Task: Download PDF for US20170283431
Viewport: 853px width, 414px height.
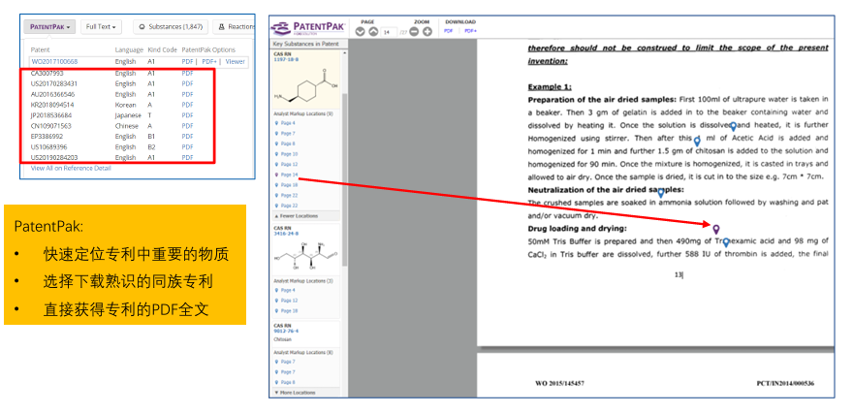Action: pyautogui.click(x=187, y=83)
